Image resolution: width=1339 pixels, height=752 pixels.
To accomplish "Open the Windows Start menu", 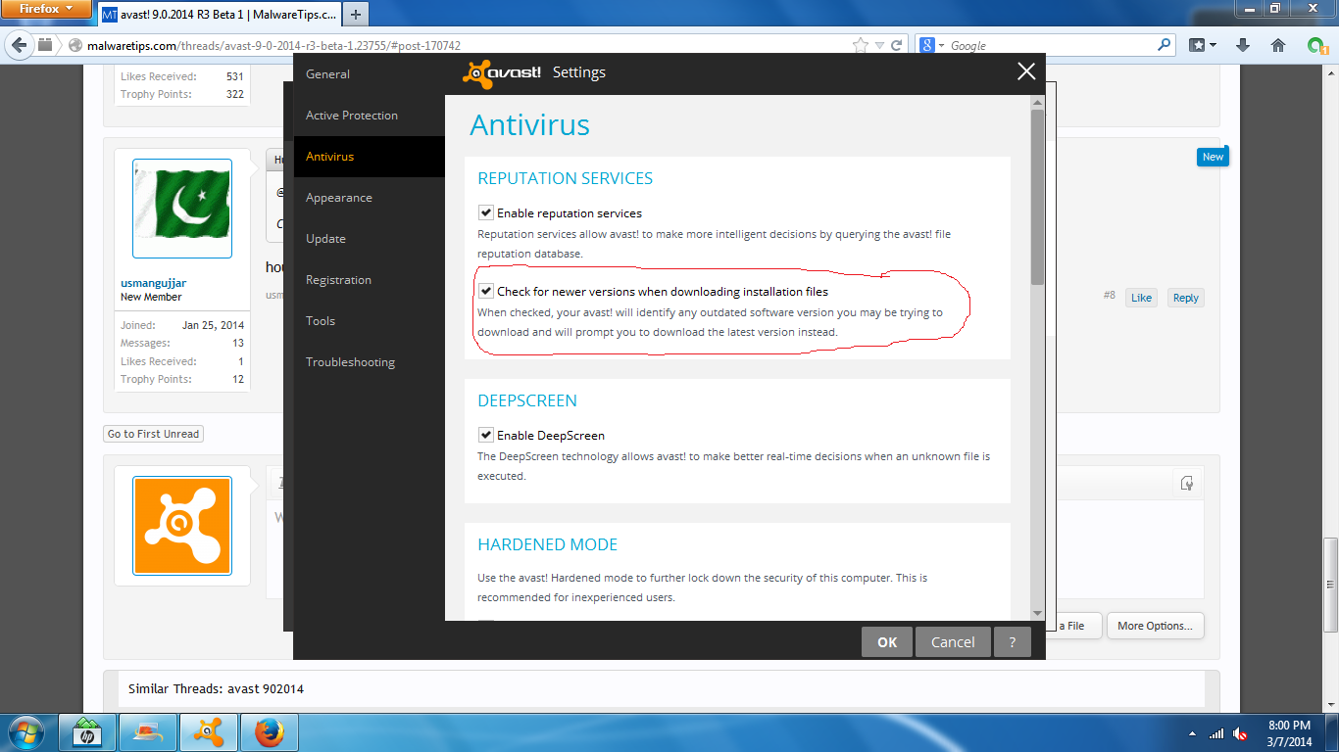I will (25, 732).
